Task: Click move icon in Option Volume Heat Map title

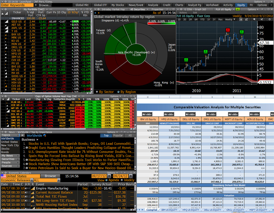Action: [x=6, y=96]
